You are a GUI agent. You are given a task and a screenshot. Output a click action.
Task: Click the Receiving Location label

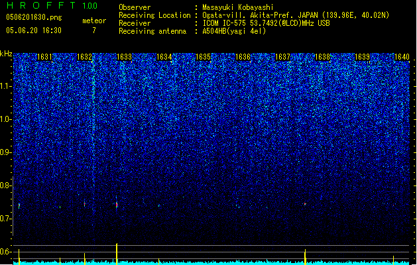(154, 15)
